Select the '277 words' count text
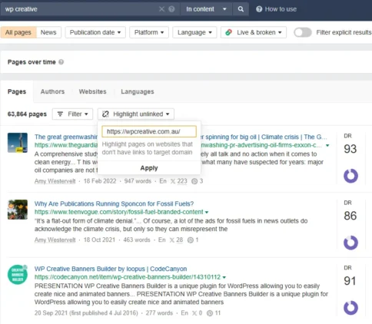 point(159,313)
